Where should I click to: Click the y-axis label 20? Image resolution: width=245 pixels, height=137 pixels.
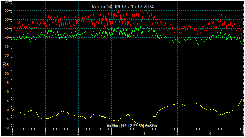(7, 74)
